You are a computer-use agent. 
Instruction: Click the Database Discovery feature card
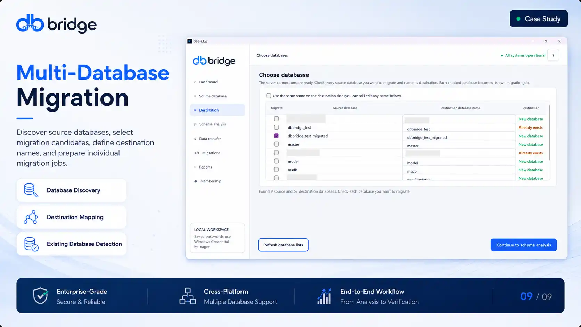click(x=72, y=190)
